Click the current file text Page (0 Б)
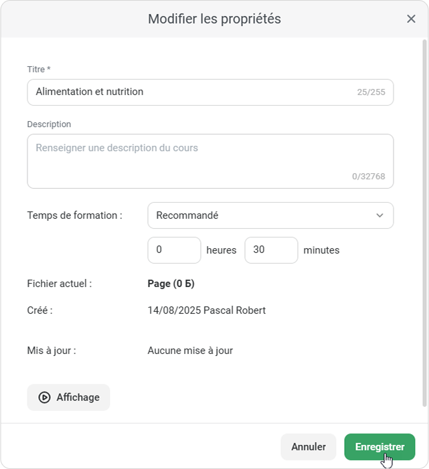 pyautogui.click(x=171, y=284)
